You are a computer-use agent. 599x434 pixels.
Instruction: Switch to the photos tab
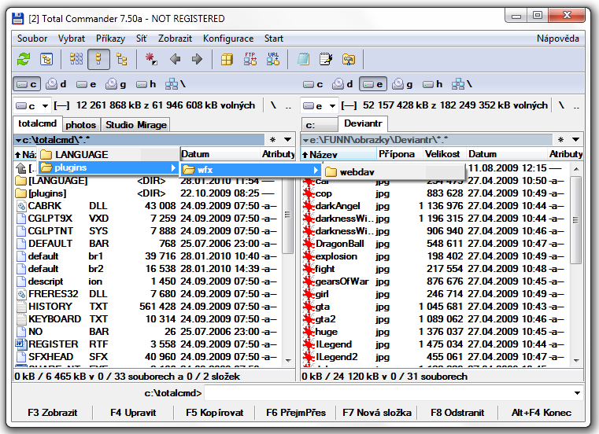tap(80, 125)
